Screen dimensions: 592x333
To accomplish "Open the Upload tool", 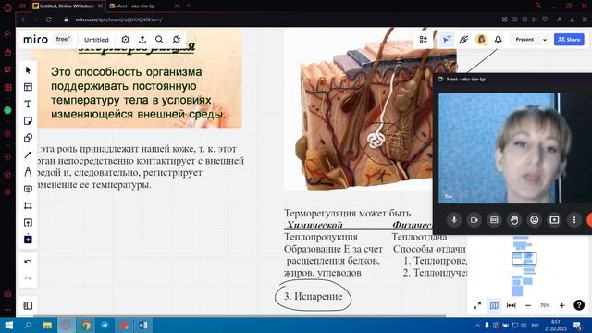I will [28, 222].
